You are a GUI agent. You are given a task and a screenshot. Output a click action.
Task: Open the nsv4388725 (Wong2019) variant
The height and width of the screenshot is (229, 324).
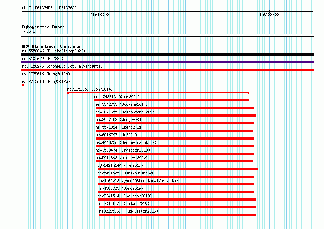point(120,188)
